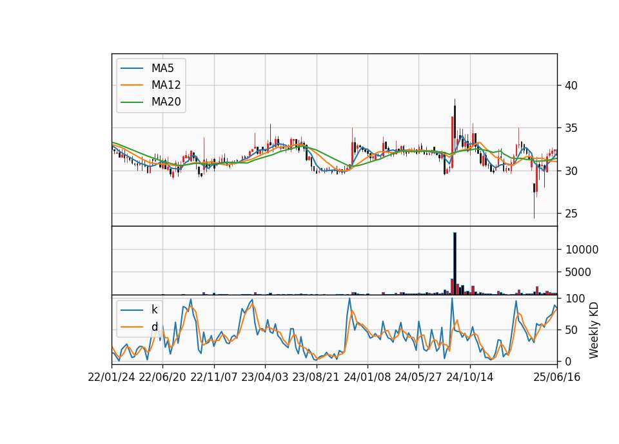Click the candlestick with the lowest wick near 25
Viewport: 619px width, 444px height.
(x=534, y=201)
